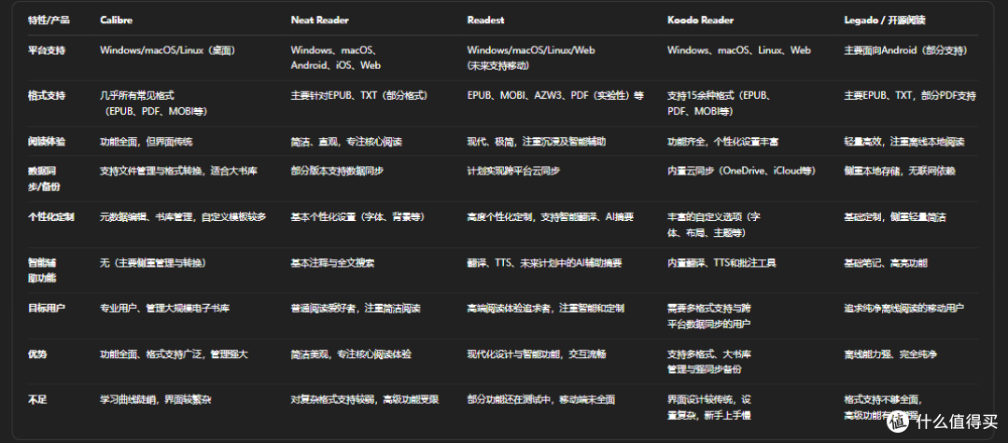Select cell '基本注释与全文搜索'
1008x443 pixels.
(332, 263)
